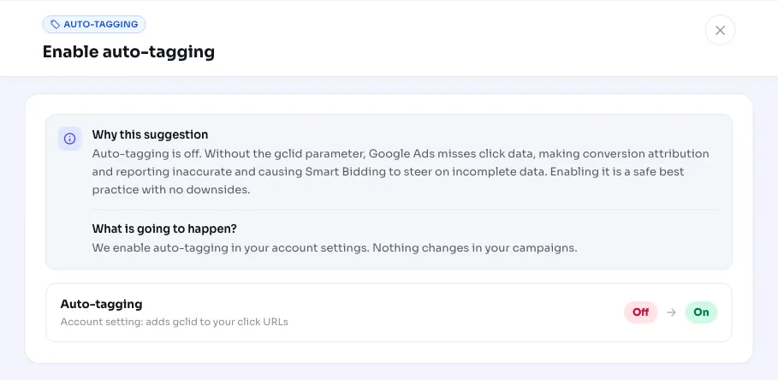Click the What is going to happen heading

164,229
